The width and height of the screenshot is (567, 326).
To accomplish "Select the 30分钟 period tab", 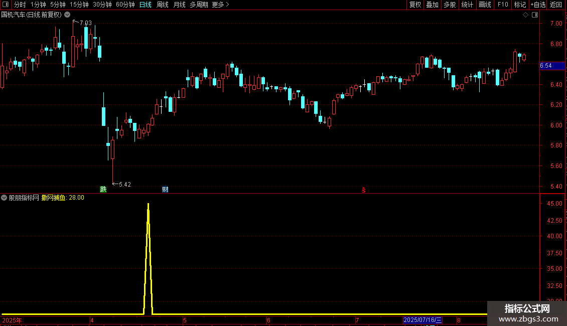I will 102,5.
